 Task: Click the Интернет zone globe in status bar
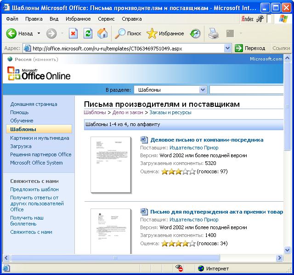tap(201, 269)
